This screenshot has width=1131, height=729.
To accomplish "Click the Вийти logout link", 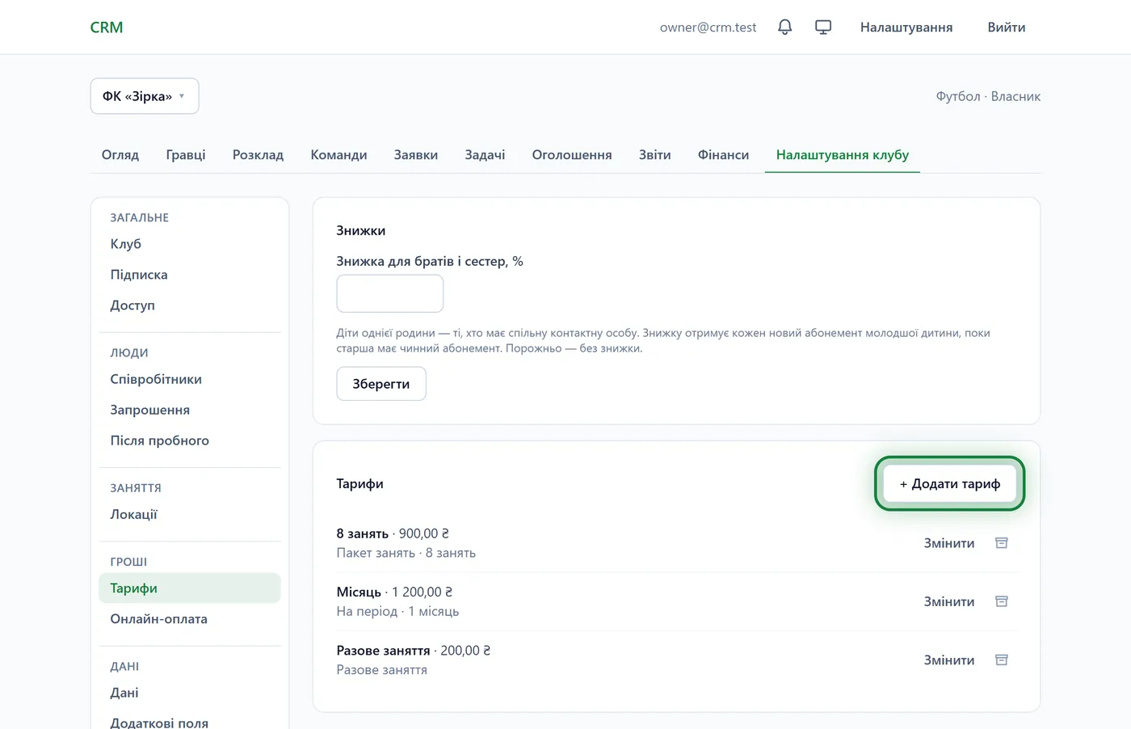I will tap(1007, 27).
